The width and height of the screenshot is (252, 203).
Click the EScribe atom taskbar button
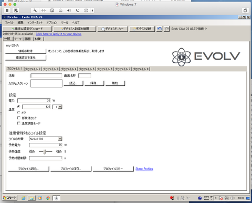point(56,198)
